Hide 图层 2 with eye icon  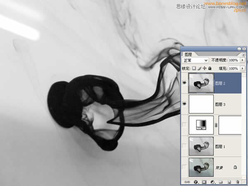click(184, 83)
